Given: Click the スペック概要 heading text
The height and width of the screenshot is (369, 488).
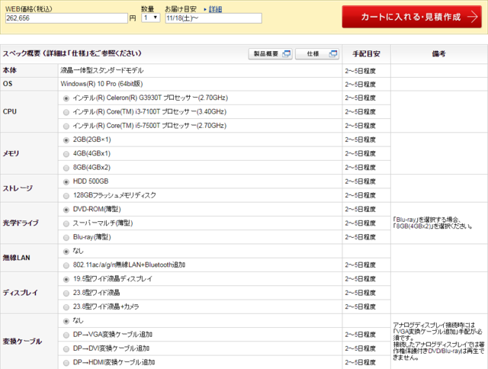Looking at the screenshot, I should click(x=72, y=53).
